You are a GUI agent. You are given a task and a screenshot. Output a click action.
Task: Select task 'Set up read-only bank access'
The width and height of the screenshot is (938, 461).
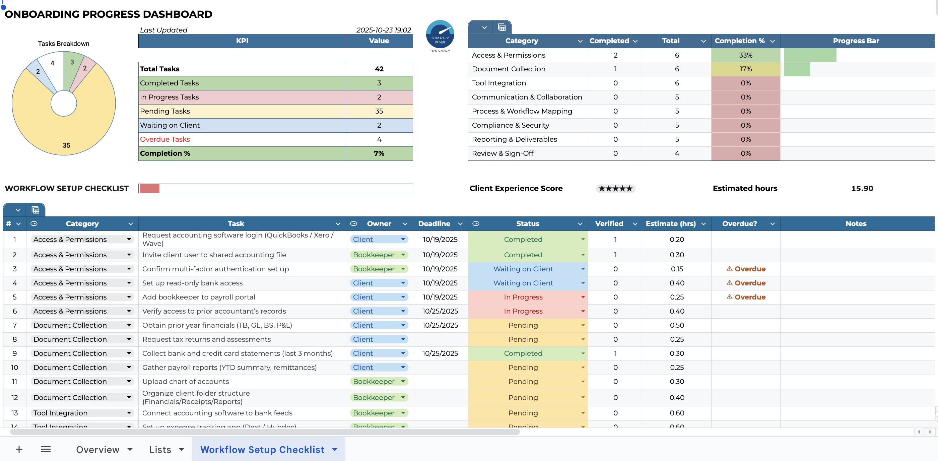pos(192,283)
